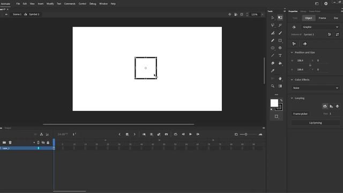Viewport: 343px width, 193px height.
Task: Go back using the arrow left of Scene 1
Action: click(x=6, y=14)
